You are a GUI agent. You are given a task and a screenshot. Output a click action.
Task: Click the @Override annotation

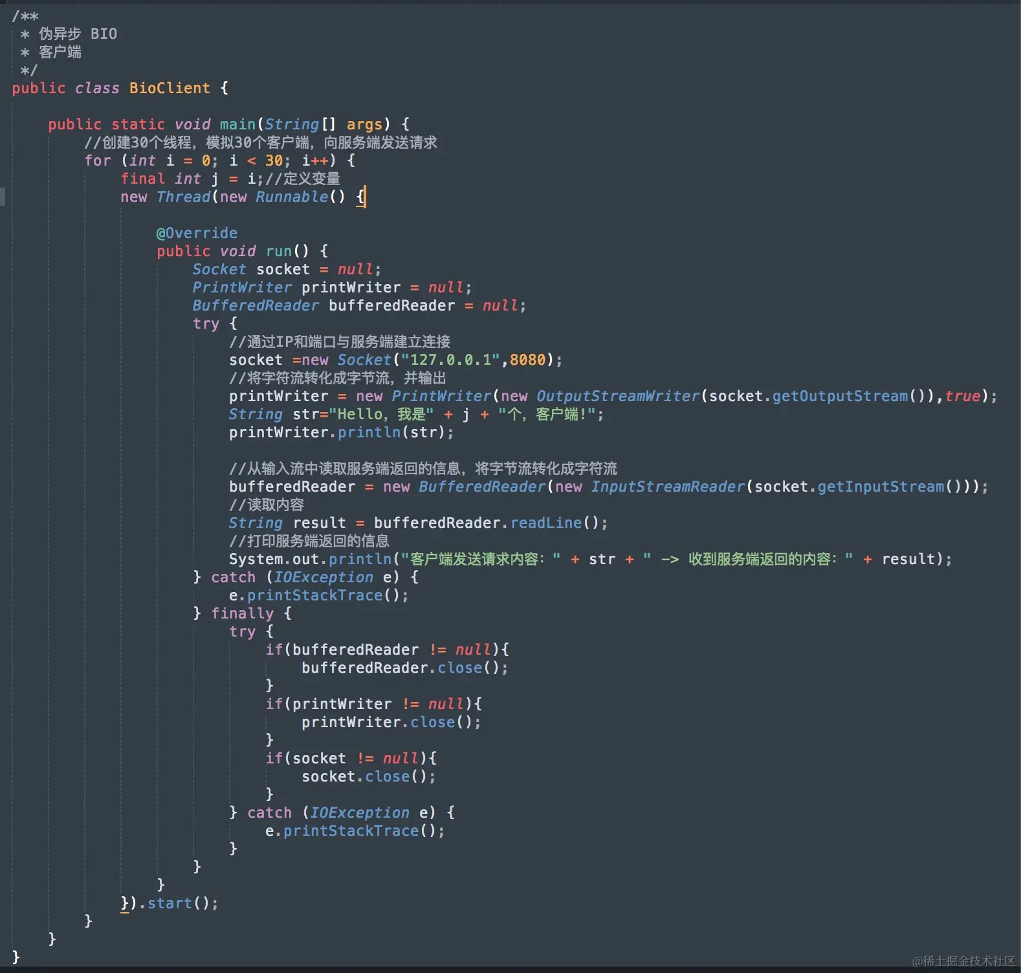pyautogui.click(x=197, y=233)
